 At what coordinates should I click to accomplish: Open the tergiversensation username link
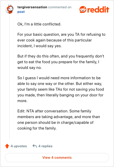32,7
